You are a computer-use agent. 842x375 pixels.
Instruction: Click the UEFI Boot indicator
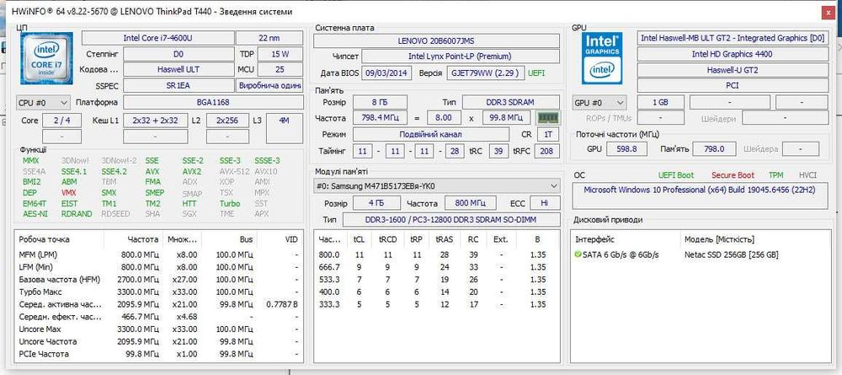pos(675,175)
